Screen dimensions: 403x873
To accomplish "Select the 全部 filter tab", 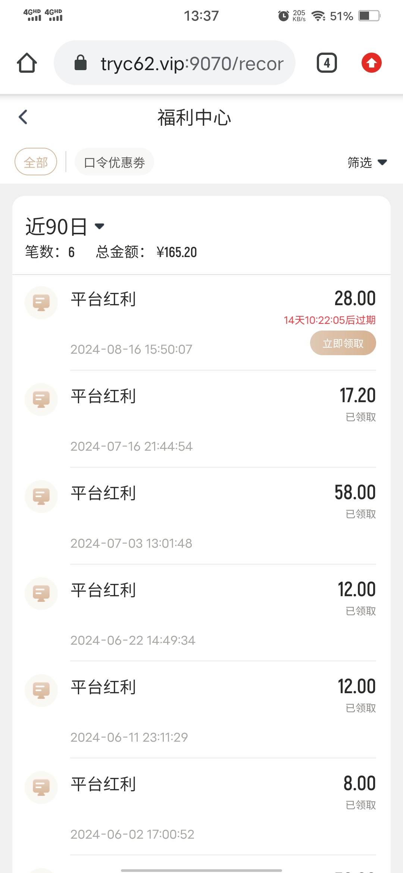I will click(36, 162).
